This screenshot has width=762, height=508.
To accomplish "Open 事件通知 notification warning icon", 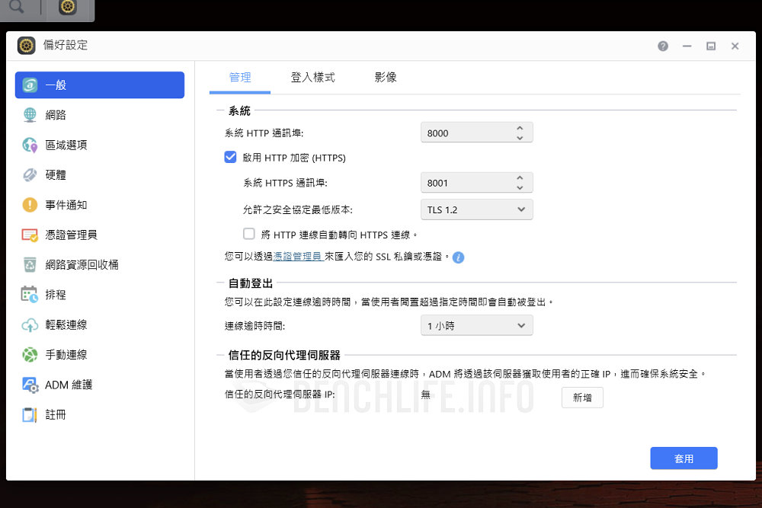I will coord(30,205).
